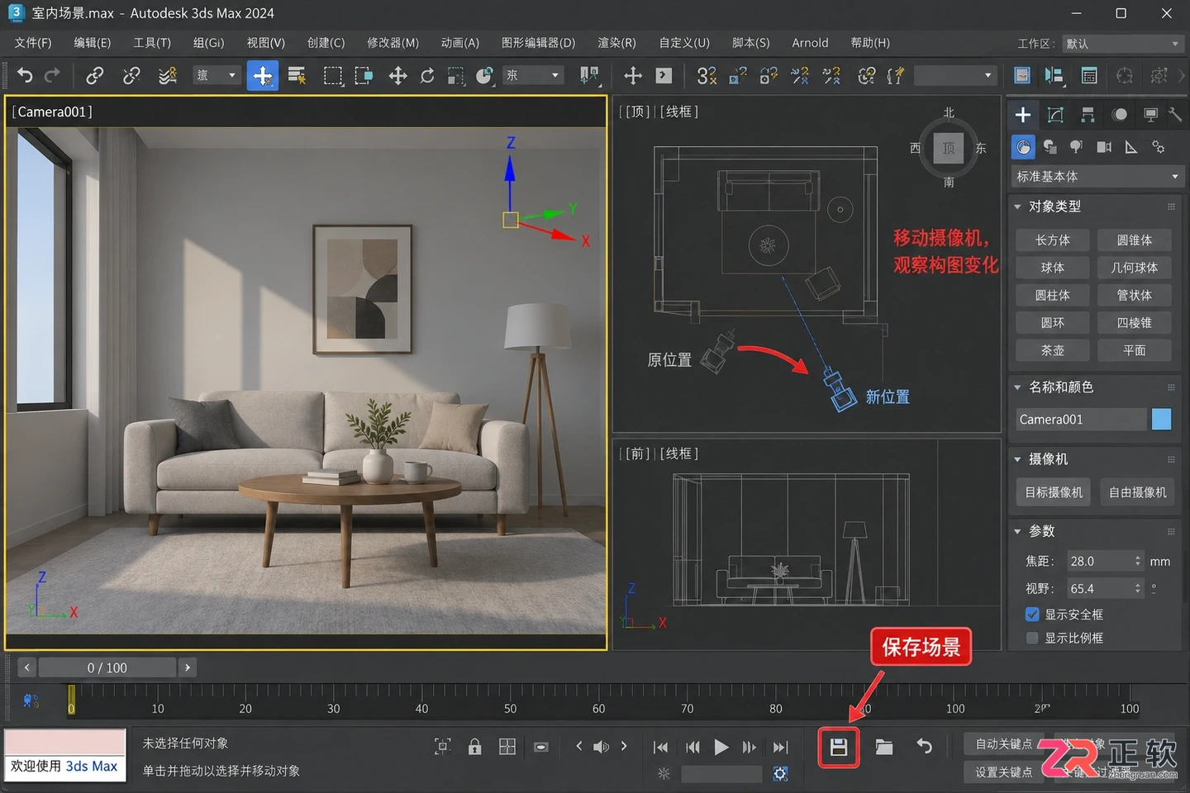Viewport: 1190px width, 793px height.
Task: Open the selection filter dropdown
Action: tap(217, 76)
